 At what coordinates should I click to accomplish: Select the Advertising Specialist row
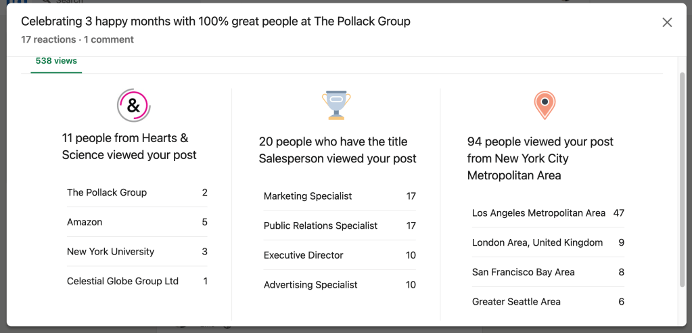tap(339, 285)
